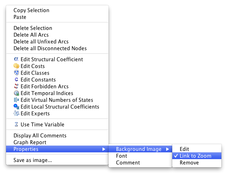The image size is (226, 173).
Task: Click the Edit Virtual Numbers of States icon
Action: pyautogui.click(x=16, y=100)
